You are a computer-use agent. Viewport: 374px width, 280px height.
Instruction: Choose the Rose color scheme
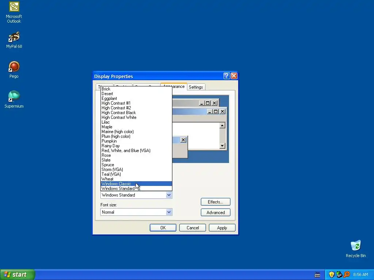136,155
